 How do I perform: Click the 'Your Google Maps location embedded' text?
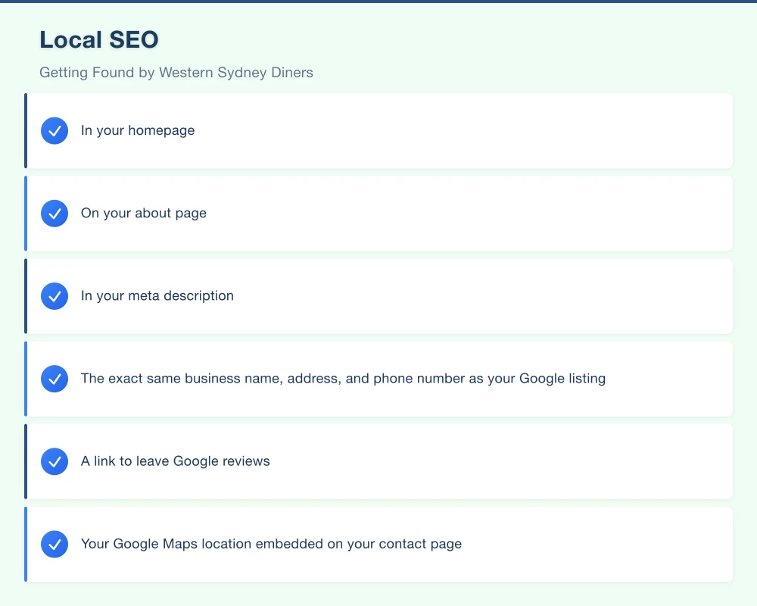[x=271, y=543]
